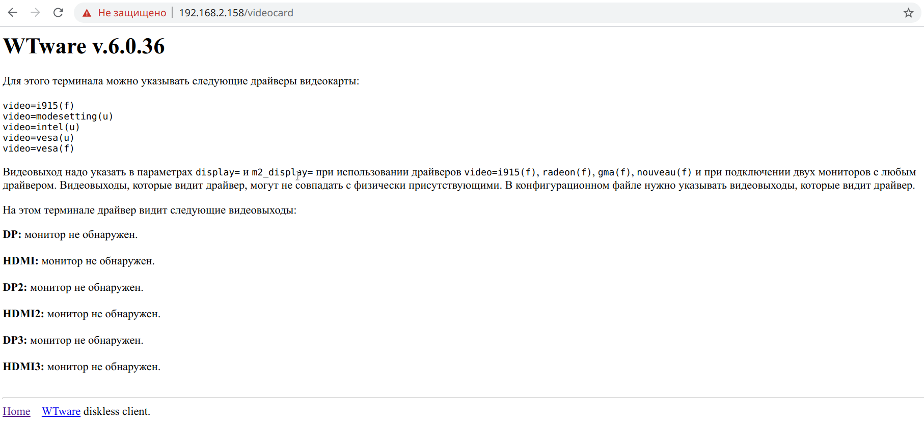Click the bold HDMI2: output label
The width and height of the screenshot is (924, 423).
click(x=23, y=314)
